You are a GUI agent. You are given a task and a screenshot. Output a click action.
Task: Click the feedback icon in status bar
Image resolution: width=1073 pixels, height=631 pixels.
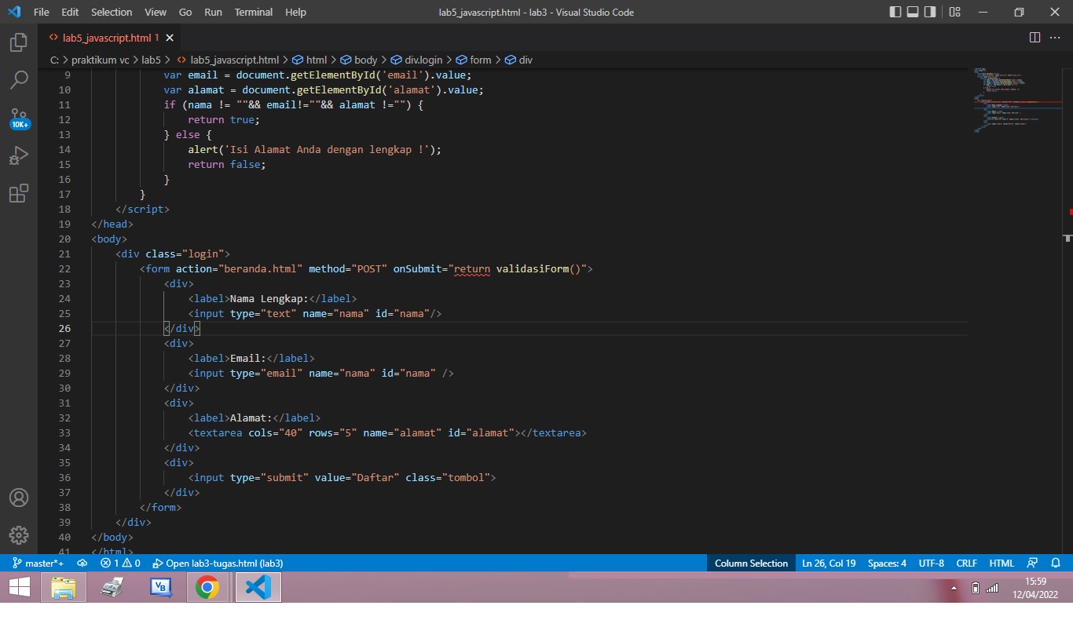click(1033, 564)
